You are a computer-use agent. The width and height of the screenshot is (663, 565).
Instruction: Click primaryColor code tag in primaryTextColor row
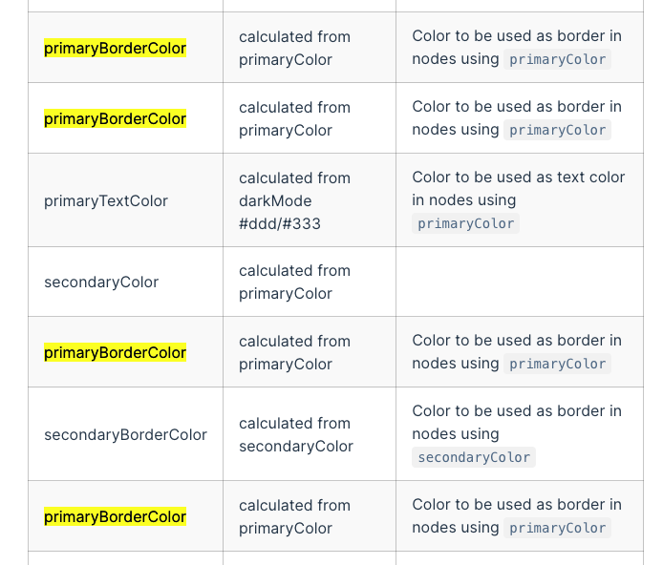point(466,223)
